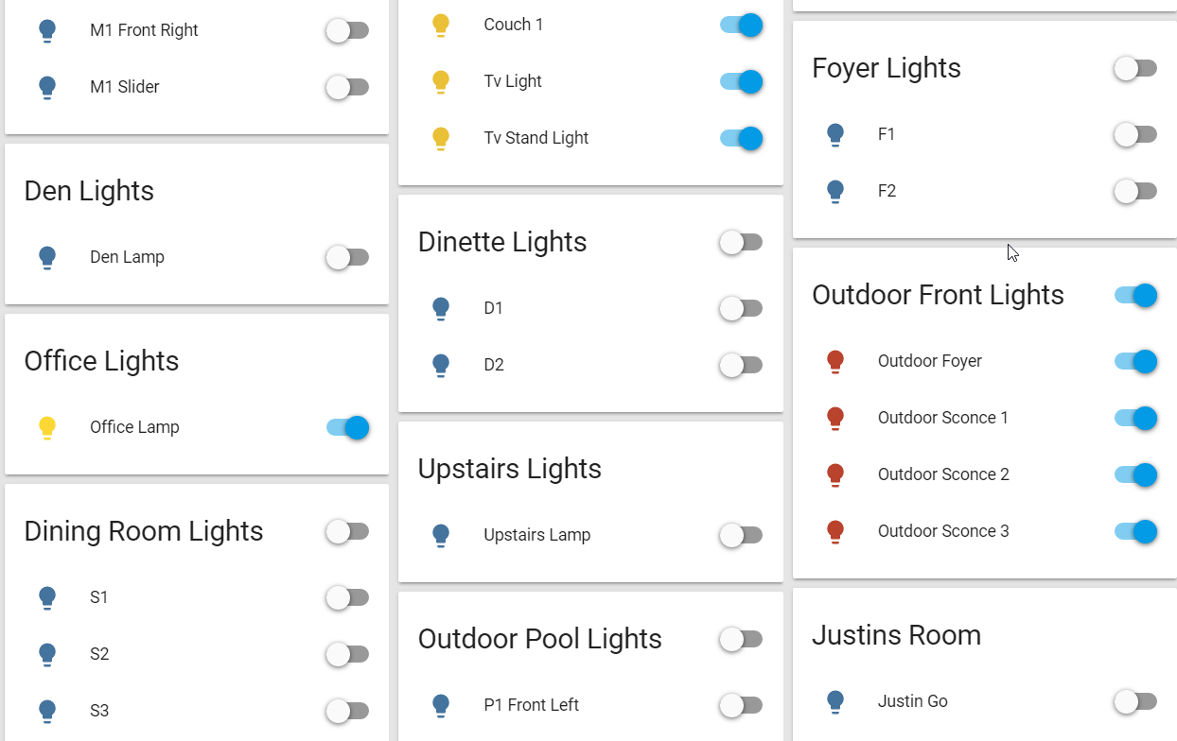Enable the Foyer Lights group switch
This screenshot has height=741, width=1177.
tap(1135, 68)
